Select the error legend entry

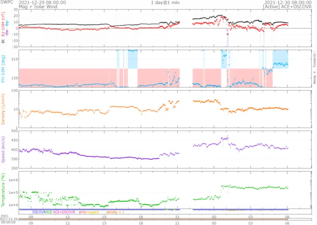(x=83, y=212)
